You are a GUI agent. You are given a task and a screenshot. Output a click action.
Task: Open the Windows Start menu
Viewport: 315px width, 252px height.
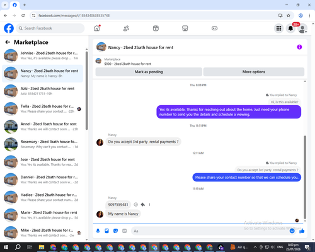pos(6,247)
